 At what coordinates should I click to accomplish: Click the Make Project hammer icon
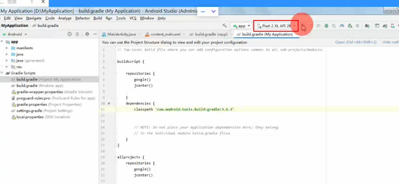click(x=225, y=26)
